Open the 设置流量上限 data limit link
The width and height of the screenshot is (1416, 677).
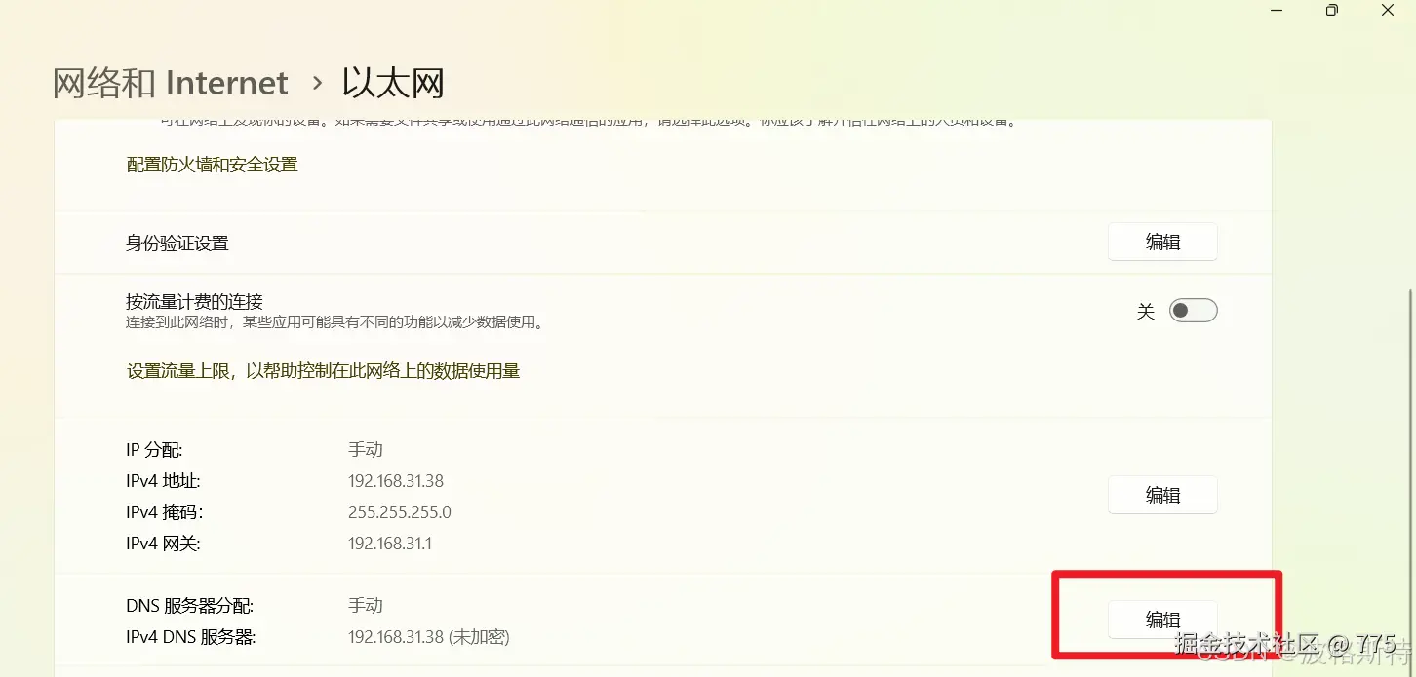(321, 370)
